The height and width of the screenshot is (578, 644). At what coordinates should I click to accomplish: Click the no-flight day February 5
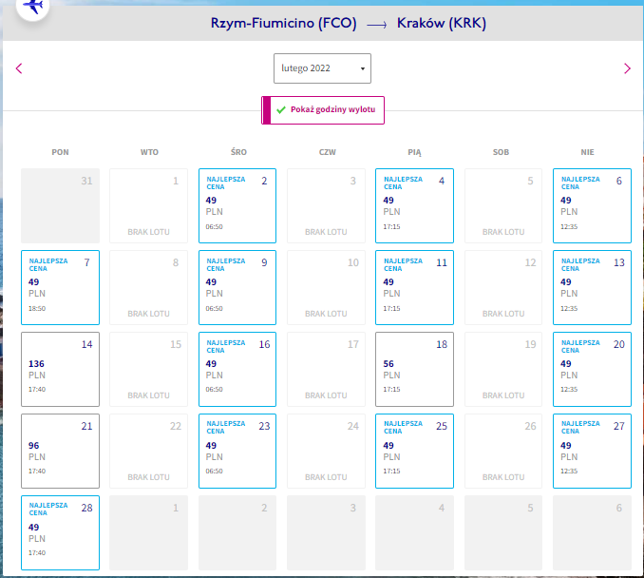503,205
